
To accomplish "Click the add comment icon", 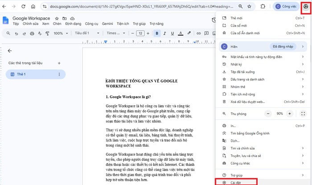I will pyautogui.click(x=206, y=33).
